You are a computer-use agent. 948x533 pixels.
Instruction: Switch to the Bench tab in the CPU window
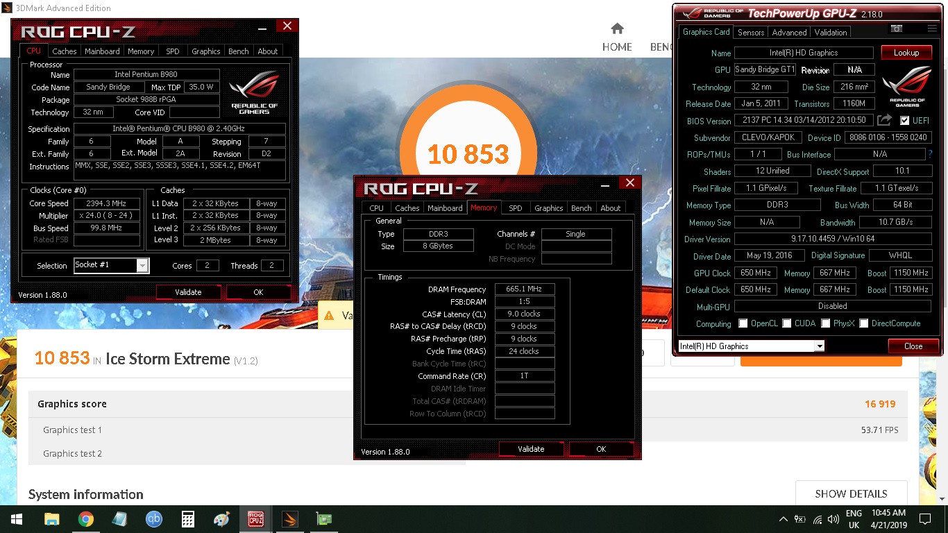click(x=239, y=51)
